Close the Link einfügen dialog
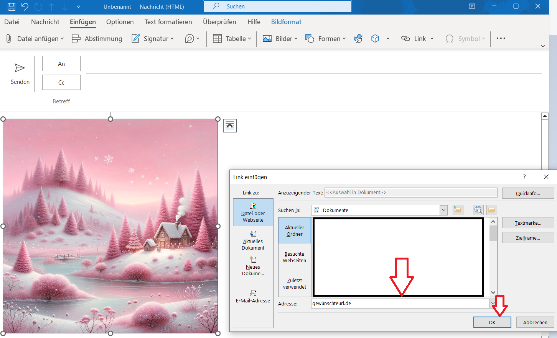This screenshot has width=557, height=338. pyautogui.click(x=546, y=177)
